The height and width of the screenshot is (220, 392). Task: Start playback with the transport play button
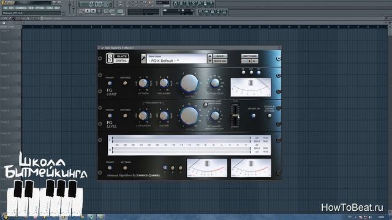click(88, 11)
